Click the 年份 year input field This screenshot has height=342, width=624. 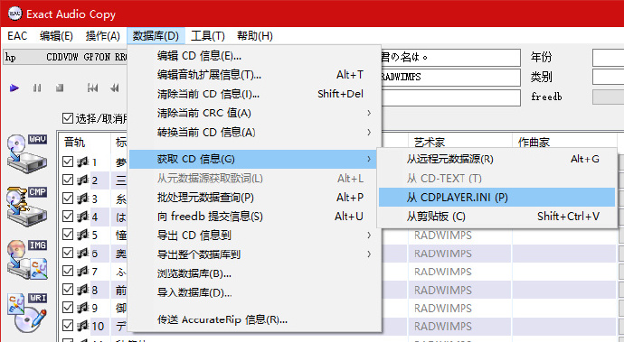(608, 58)
